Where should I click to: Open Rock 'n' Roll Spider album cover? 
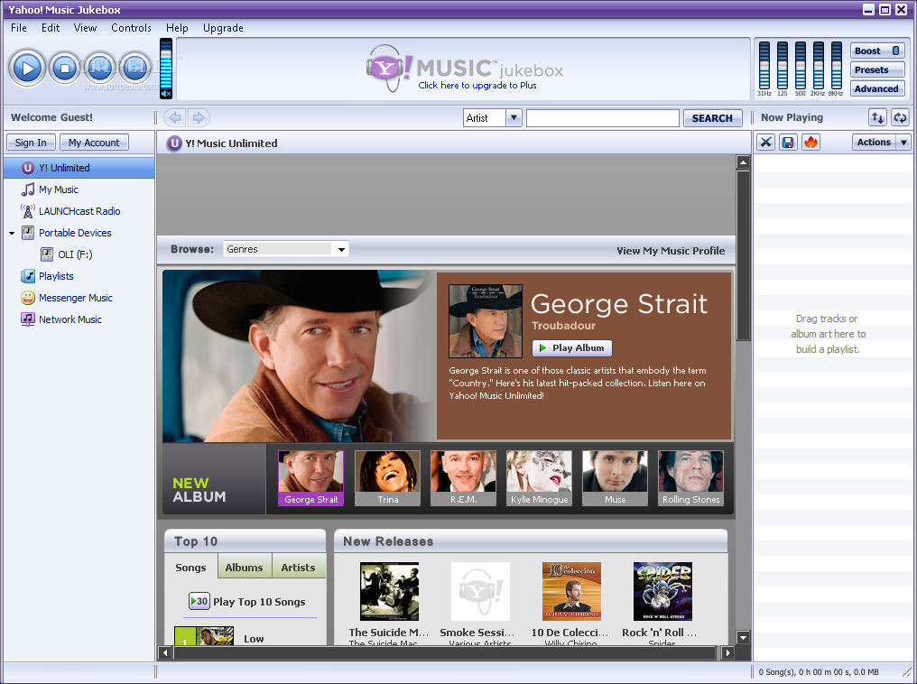coord(662,591)
